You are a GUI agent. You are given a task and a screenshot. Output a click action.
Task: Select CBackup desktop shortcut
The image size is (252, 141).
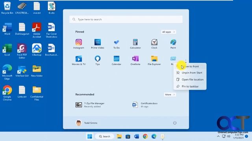37,50
